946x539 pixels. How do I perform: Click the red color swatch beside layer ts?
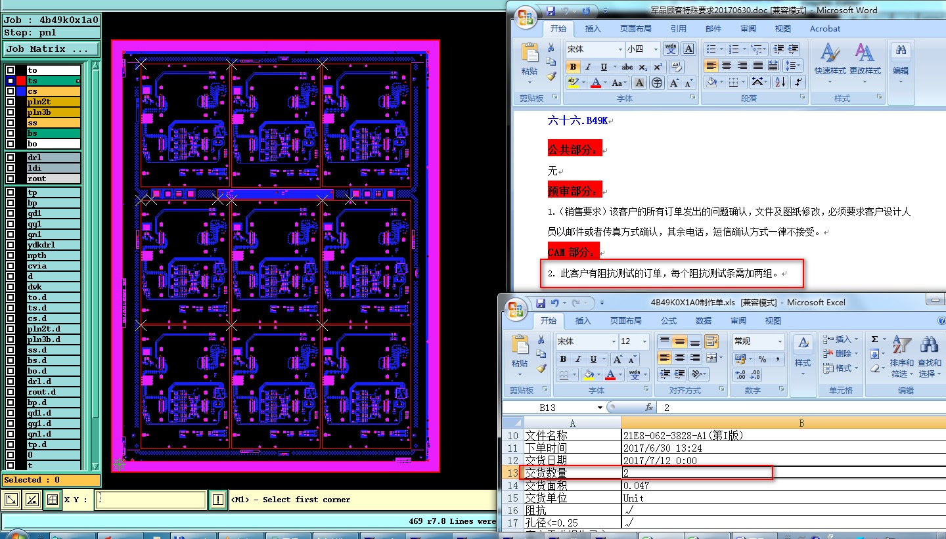pyautogui.click(x=21, y=81)
